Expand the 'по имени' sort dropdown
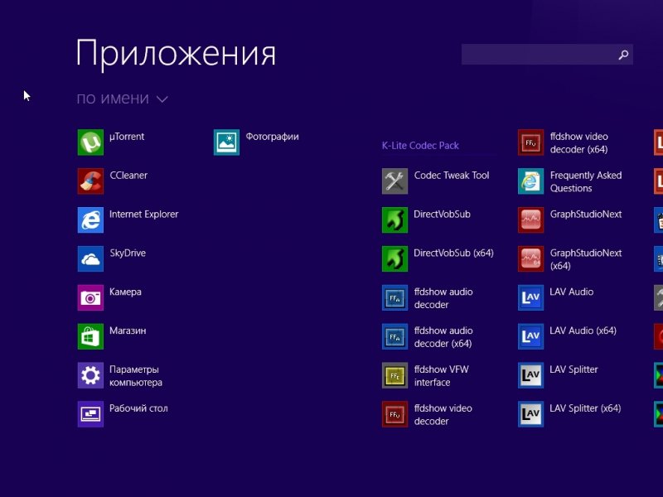This screenshot has width=663, height=497. pos(122,99)
